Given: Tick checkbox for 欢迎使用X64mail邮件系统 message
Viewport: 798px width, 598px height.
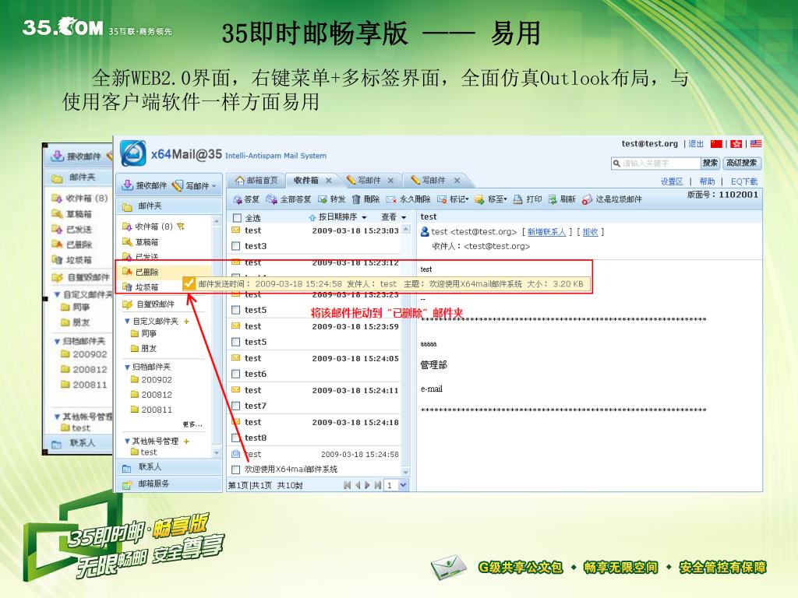Looking at the screenshot, I should coord(235,470).
